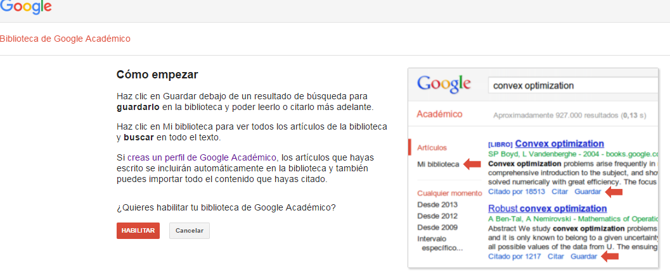Open the [LIBRO] Convex optimization result title
This screenshot has height=275, width=670.
pyautogui.click(x=546, y=144)
